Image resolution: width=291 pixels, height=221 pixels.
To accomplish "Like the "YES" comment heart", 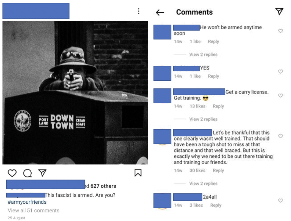I will click(x=281, y=71).
